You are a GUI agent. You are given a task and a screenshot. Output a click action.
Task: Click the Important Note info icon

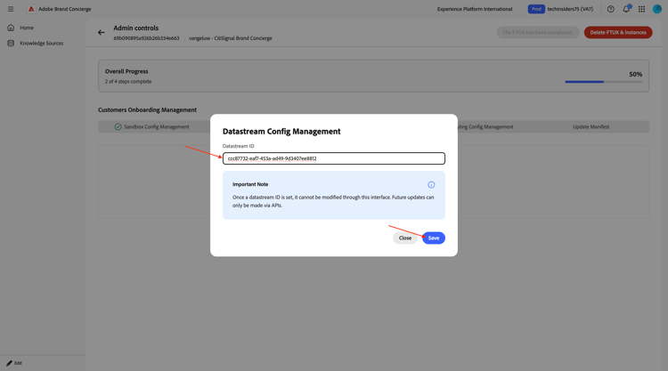[431, 185]
